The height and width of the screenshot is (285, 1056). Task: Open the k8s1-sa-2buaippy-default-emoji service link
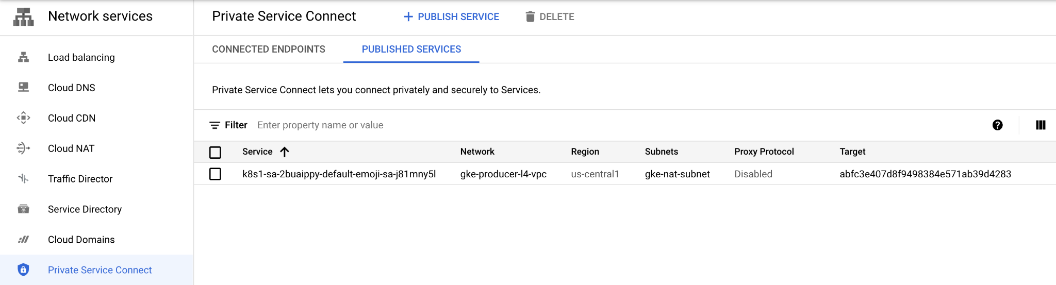click(339, 174)
